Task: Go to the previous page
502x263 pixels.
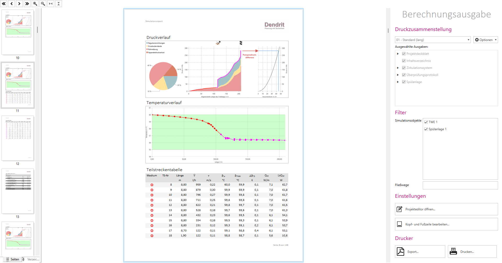Action: (12, 4)
